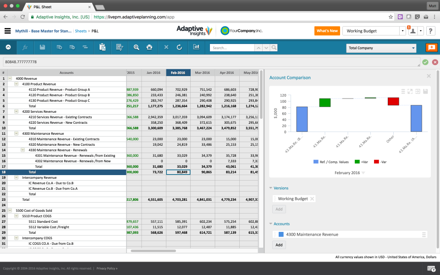The height and width of the screenshot is (275, 440).
Task: Click the Save icon in the toolbar
Action: 41,47
